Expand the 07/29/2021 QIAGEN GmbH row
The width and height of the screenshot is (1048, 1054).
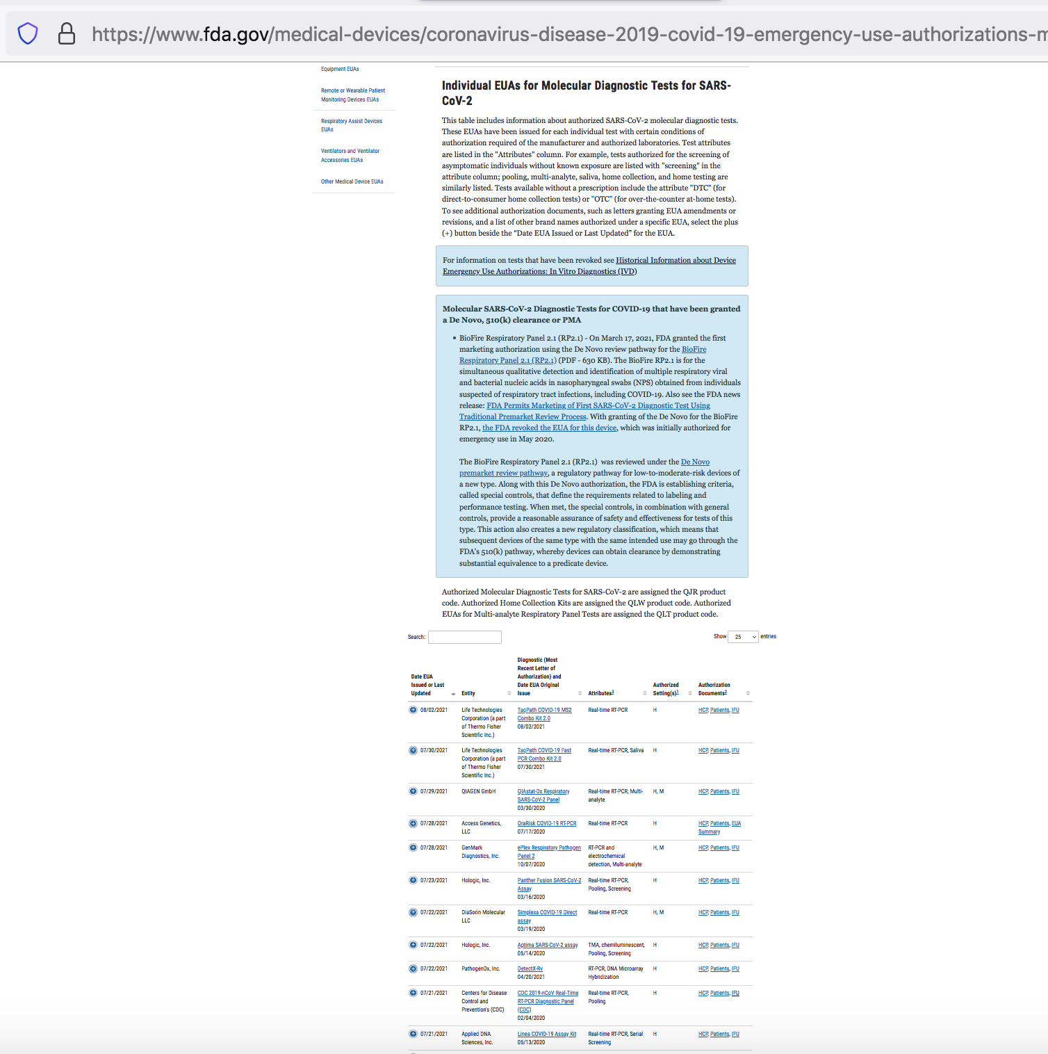413,791
